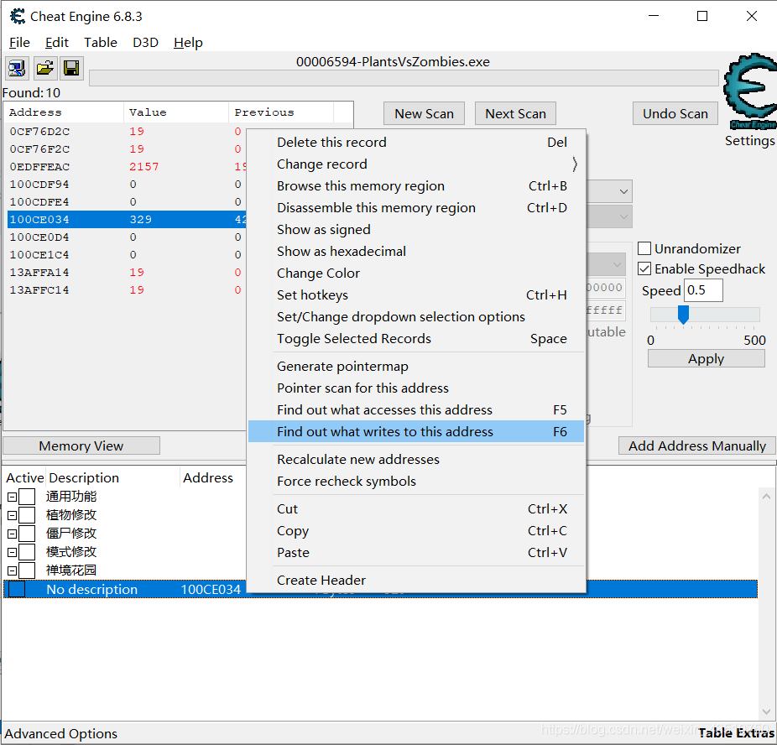The width and height of the screenshot is (777, 745).
Task: Click the Cheat Engine title bar icon
Action: point(18,16)
